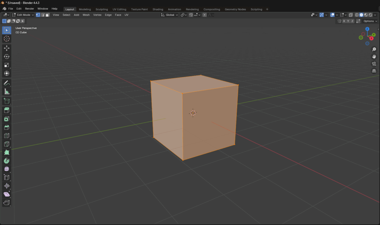Switch to the Sculpting workspace tab
The image size is (380, 225).
pos(102,9)
